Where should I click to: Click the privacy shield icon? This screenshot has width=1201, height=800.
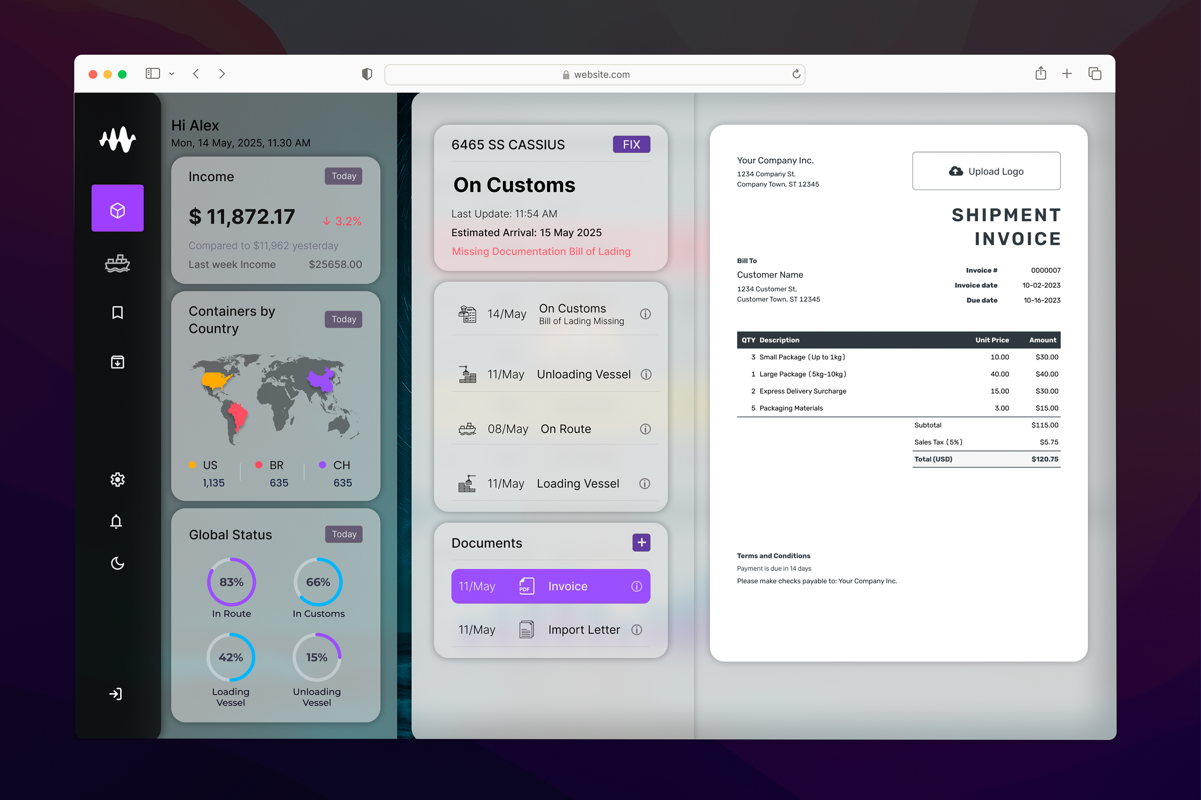[x=367, y=74]
